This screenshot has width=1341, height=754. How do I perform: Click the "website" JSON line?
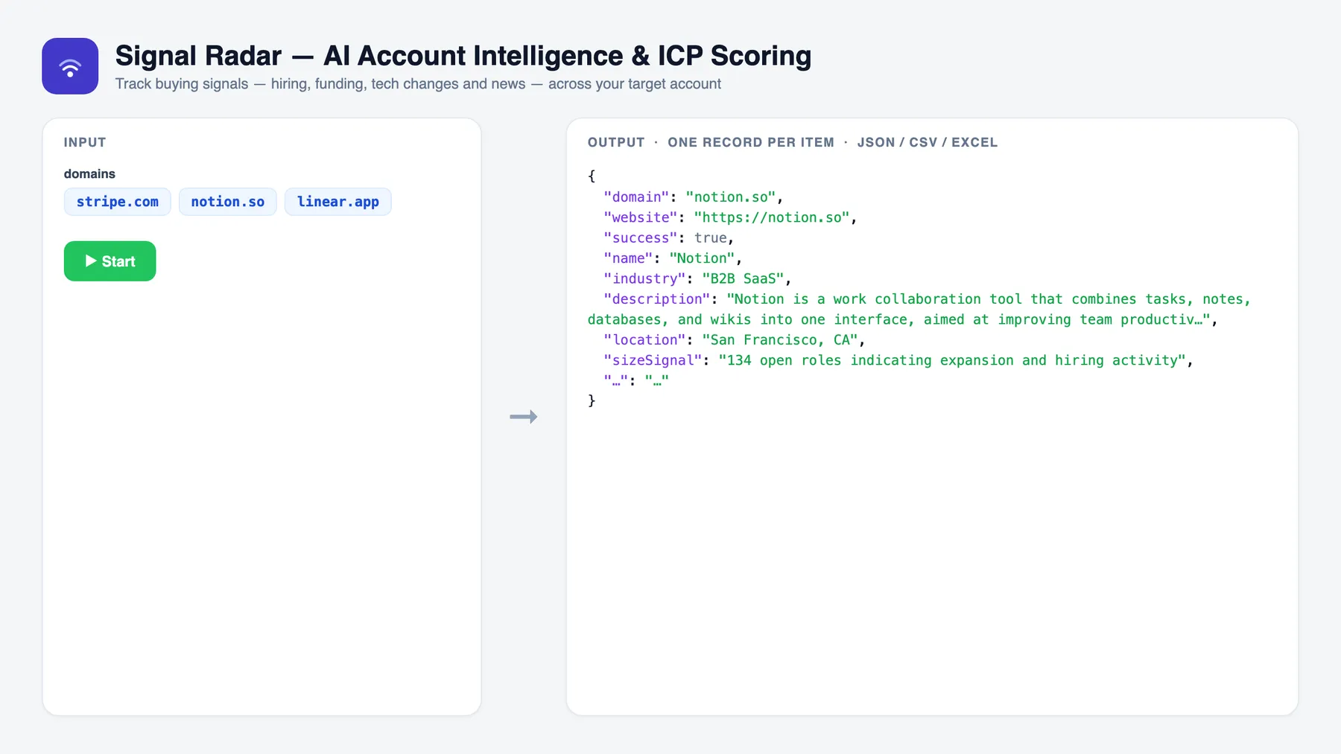coord(730,217)
